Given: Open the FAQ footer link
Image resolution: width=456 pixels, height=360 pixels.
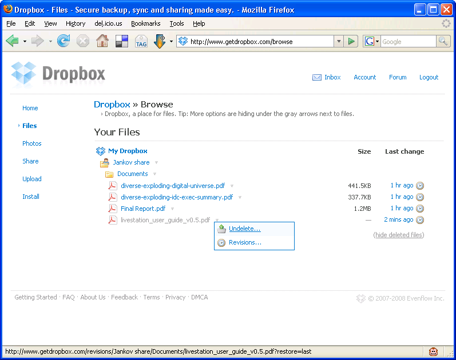Looking at the screenshot, I should click(x=69, y=297).
